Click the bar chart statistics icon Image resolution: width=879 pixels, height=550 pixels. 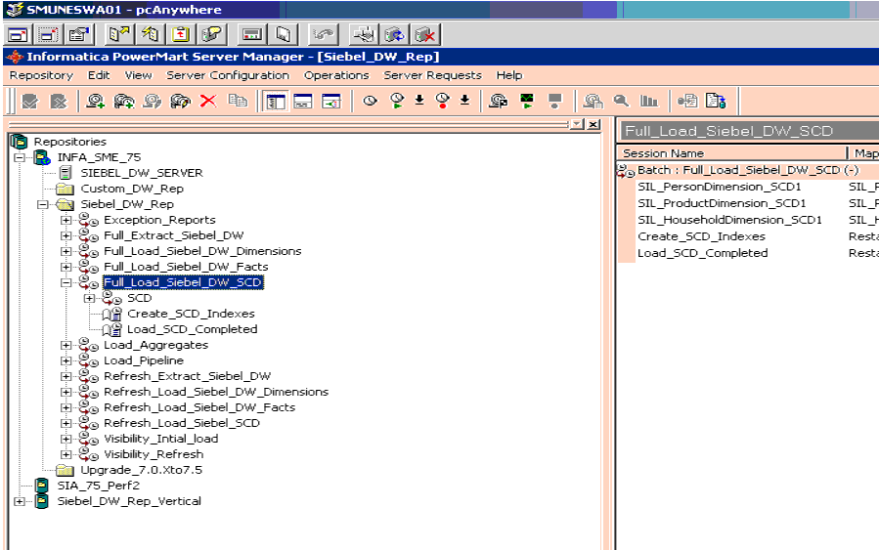point(648,101)
